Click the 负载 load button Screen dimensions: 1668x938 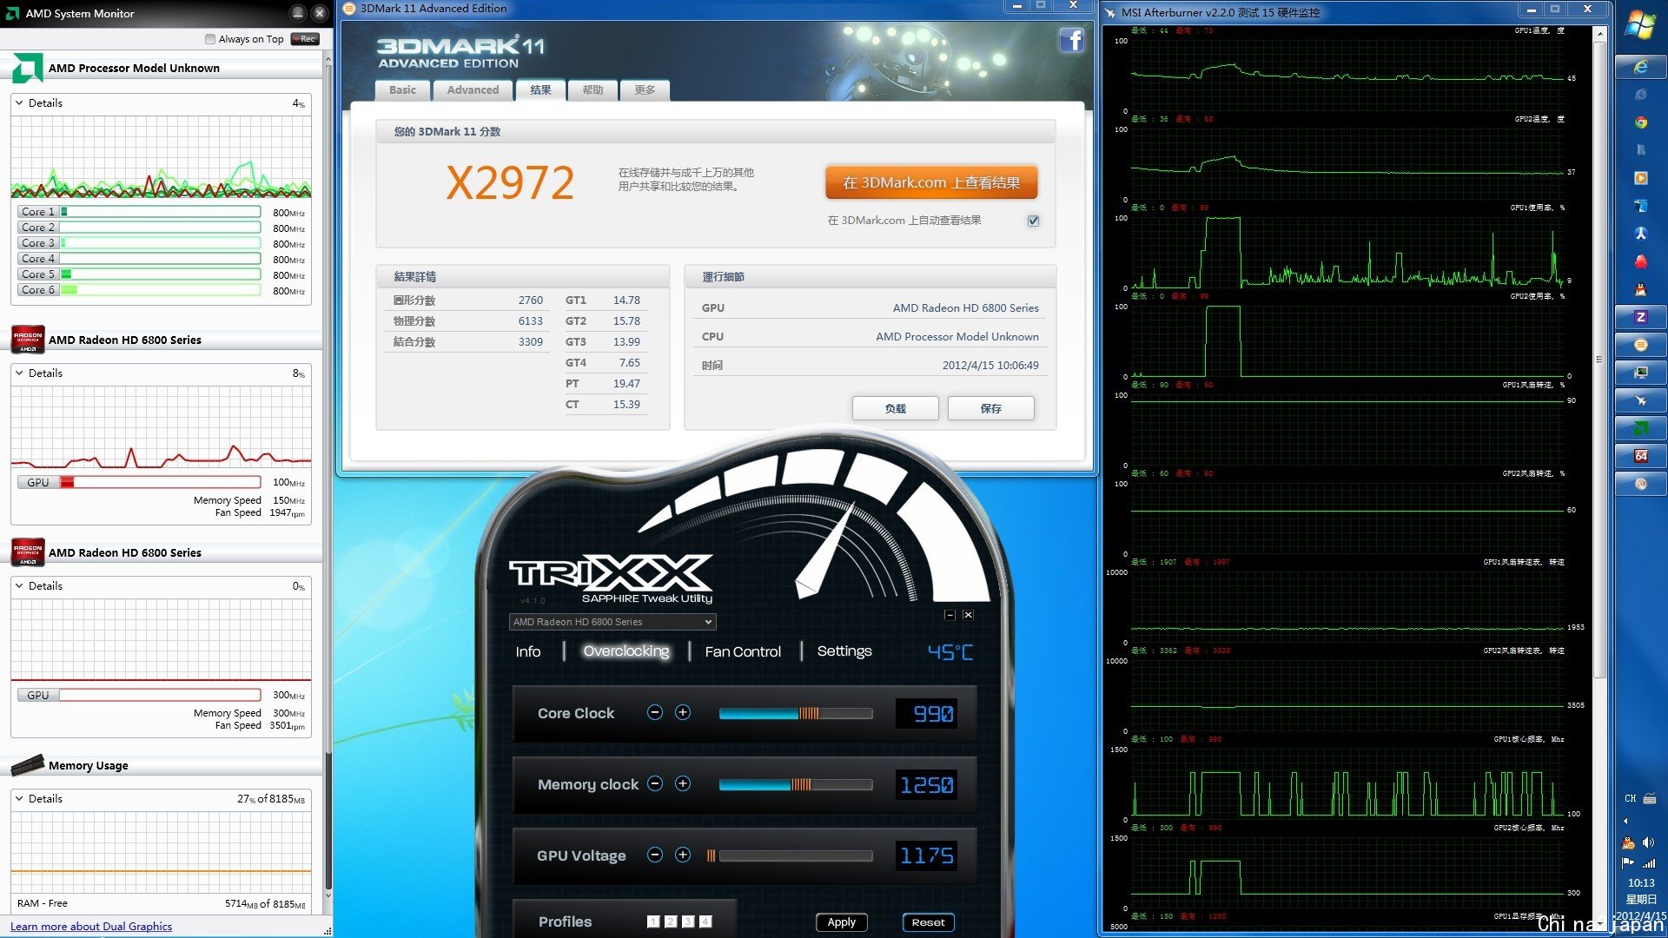pyautogui.click(x=895, y=408)
